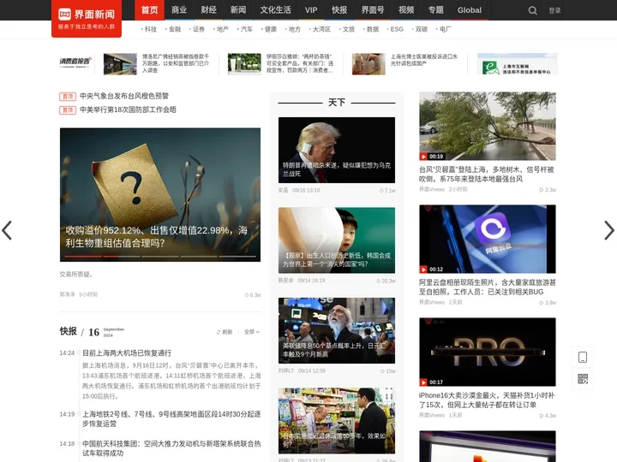Open the 文旅 subcategory
This screenshot has height=462, width=617.
point(347,29)
